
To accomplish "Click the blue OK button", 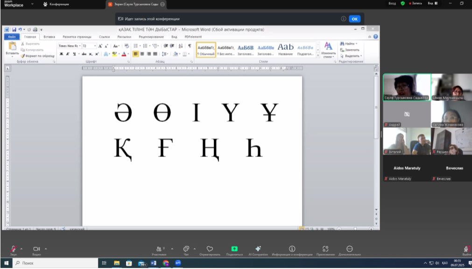I will (x=355, y=19).
